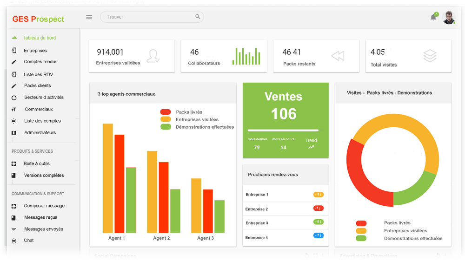Open Advertising & Promotions more options menu
The height and width of the screenshot is (261, 465).
click(x=445, y=255)
